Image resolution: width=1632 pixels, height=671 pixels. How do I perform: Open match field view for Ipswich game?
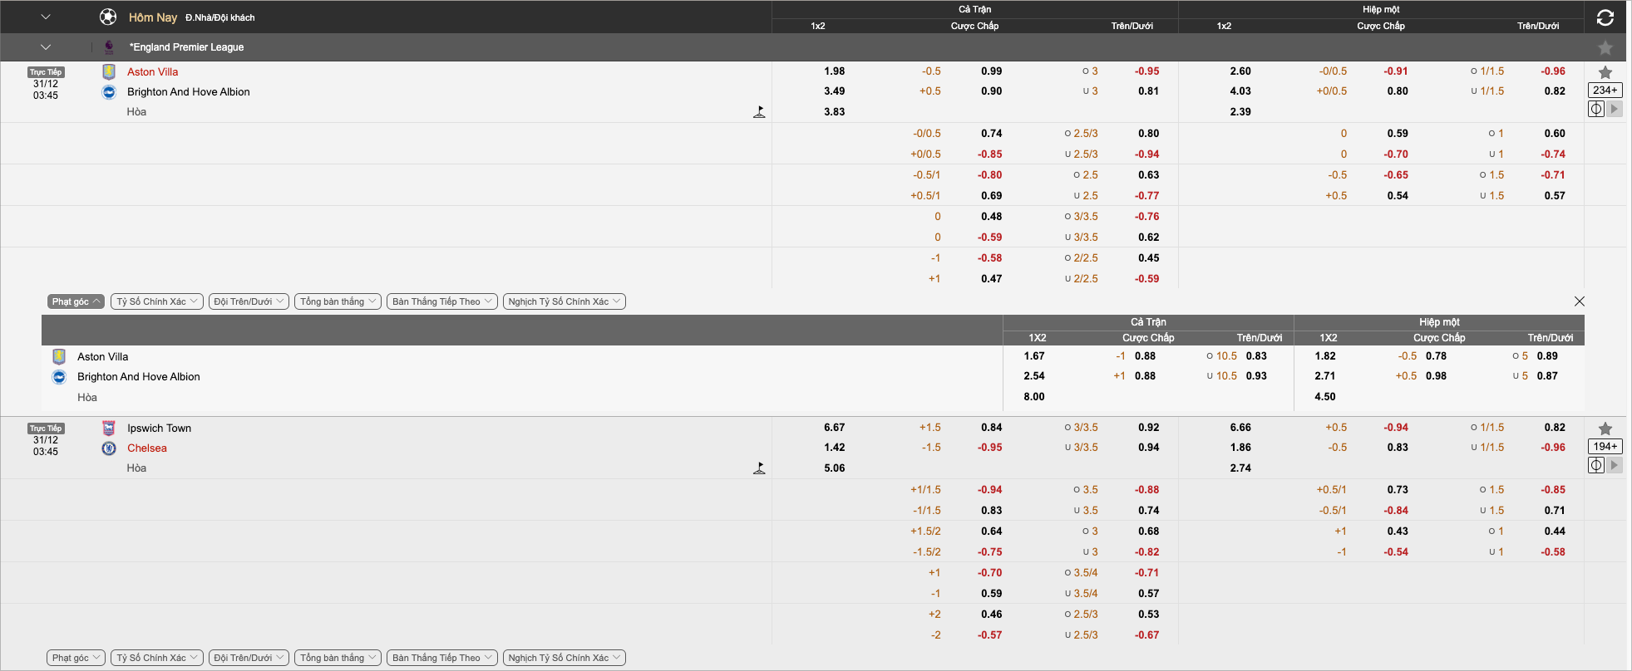(x=1595, y=465)
